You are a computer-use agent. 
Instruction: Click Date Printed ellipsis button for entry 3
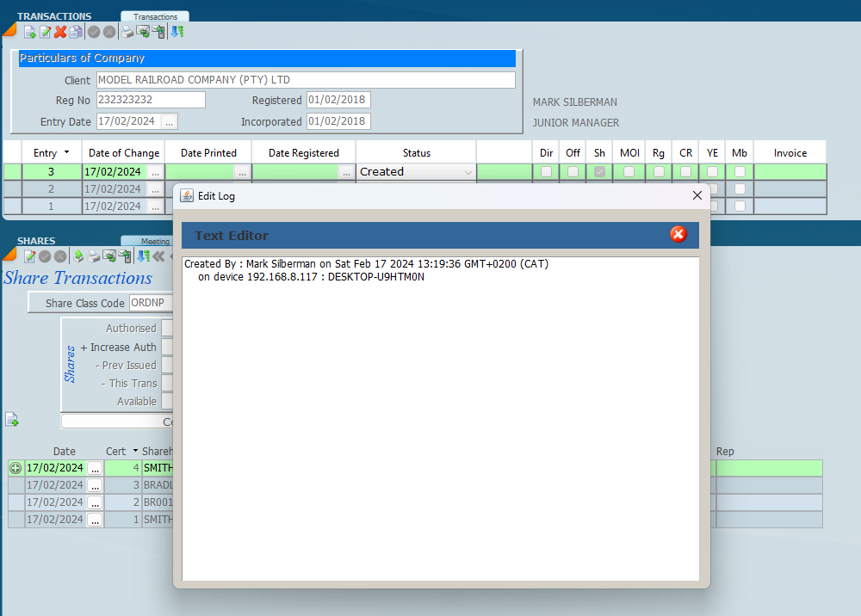(x=242, y=173)
